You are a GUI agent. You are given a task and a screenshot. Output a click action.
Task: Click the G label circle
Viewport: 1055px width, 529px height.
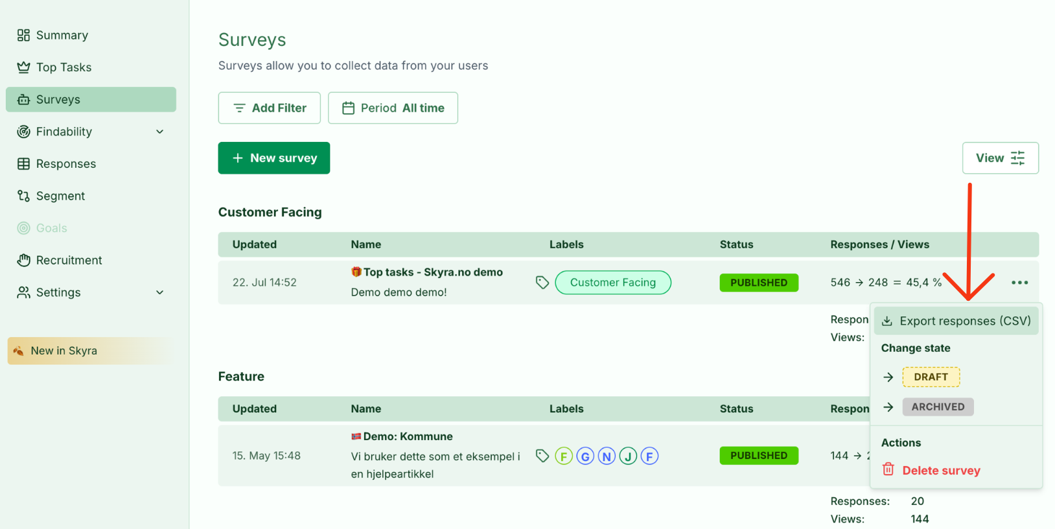(585, 456)
